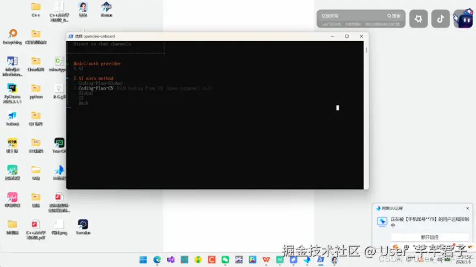Click the robot mascot widget at top right
476x267 pixels.
(x=463, y=19)
